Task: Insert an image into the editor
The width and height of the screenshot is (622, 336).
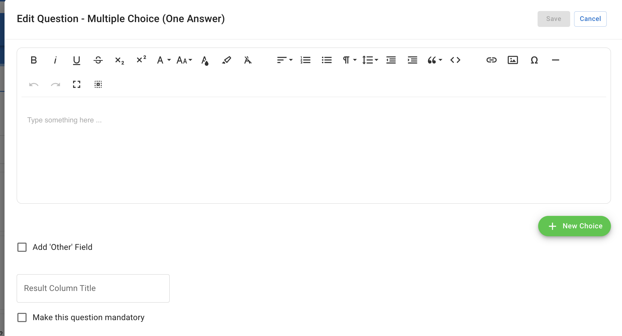Action: (x=513, y=60)
